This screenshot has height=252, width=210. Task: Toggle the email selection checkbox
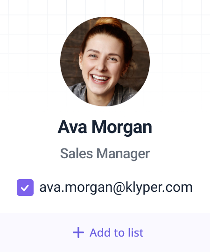pyautogui.click(x=25, y=188)
